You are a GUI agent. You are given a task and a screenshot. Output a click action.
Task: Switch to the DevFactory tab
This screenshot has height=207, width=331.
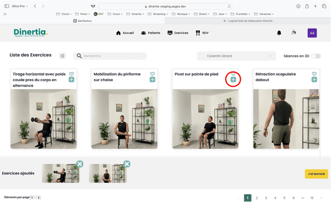pos(82,21)
